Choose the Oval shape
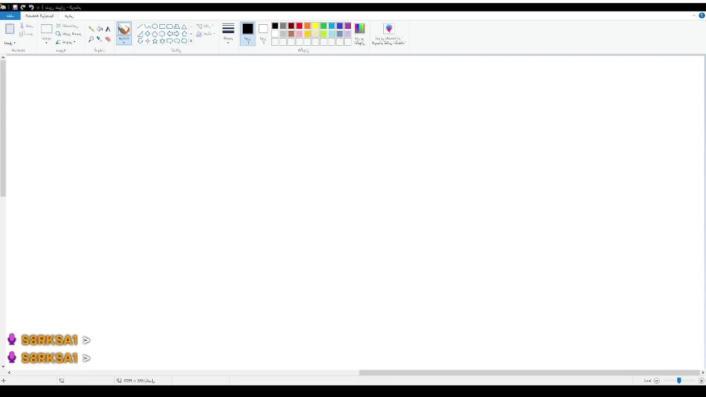This screenshot has height=397, width=706. [x=154, y=26]
